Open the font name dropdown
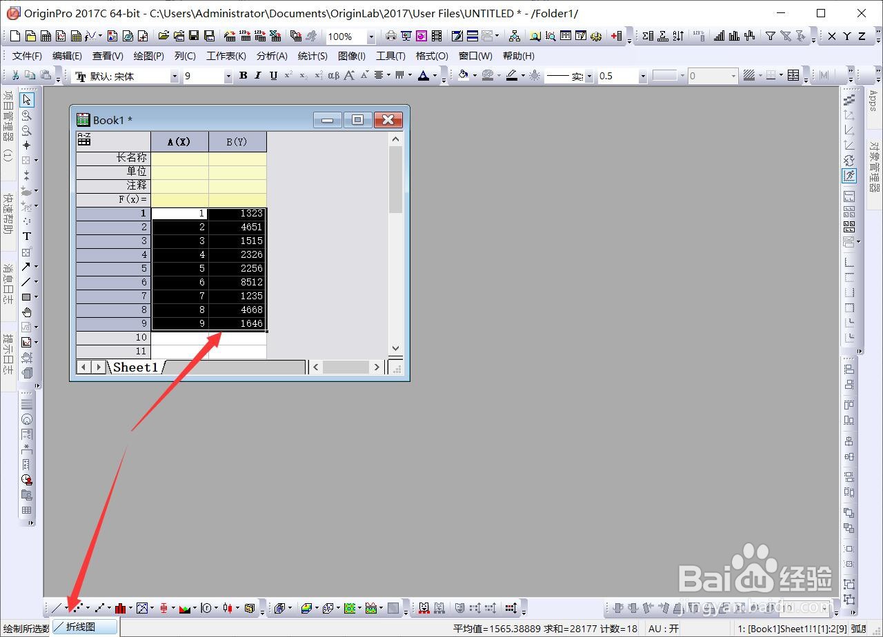Viewport: 883px width, 637px height. coord(175,77)
